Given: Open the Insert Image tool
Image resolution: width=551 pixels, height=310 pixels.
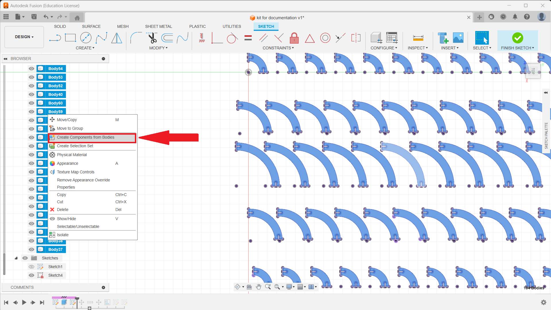Looking at the screenshot, I should point(458,38).
